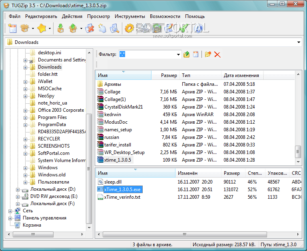Expand the Windows.old tree node
This screenshot has height=251, width=307.
click(x=25, y=175)
